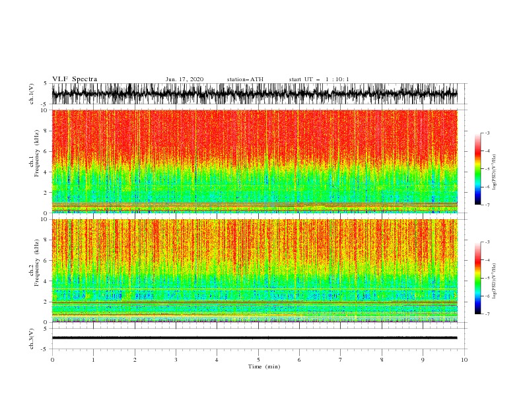Select the "start UT = 1 :10: 1" text
This screenshot has width=523, height=404.
pyautogui.click(x=319, y=79)
